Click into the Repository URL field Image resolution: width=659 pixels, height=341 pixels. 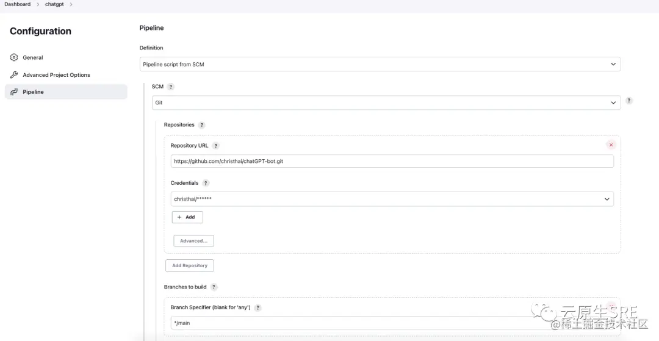pos(392,162)
